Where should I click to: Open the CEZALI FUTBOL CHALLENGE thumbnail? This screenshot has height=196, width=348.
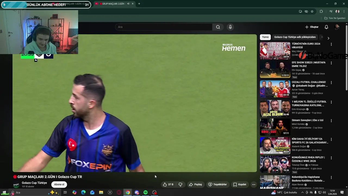[275, 89]
